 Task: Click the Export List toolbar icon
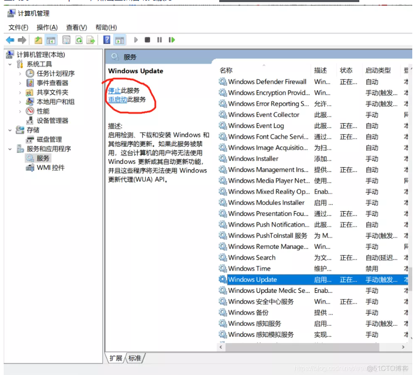pyautogui.click(x=91, y=40)
